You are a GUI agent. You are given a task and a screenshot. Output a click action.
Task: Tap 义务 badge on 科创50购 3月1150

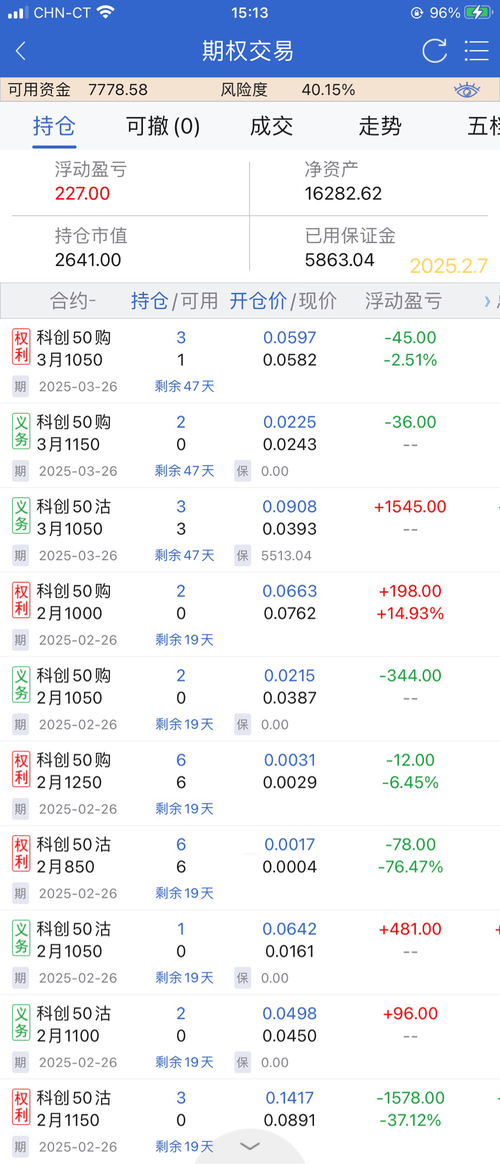pos(21,431)
